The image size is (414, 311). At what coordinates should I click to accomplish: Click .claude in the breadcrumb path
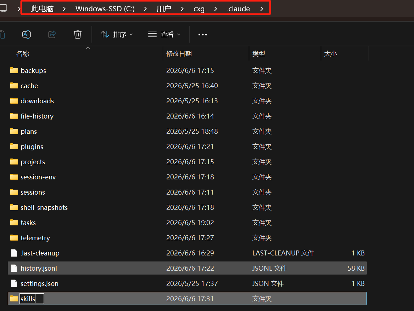238,9
